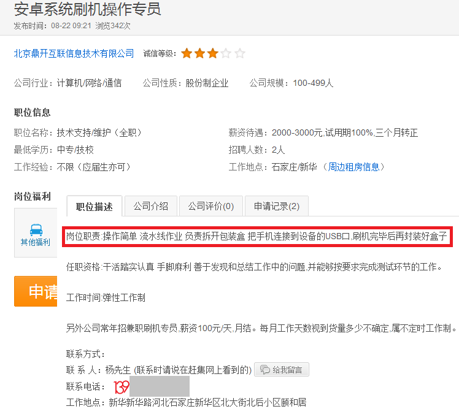This screenshot has height=409, width=459.
Task: Switch to the 职位描述 tab
Action: point(94,206)
